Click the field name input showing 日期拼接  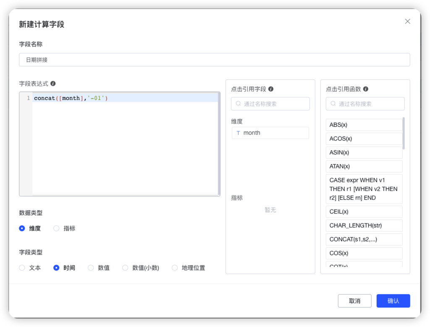point(214,60)
